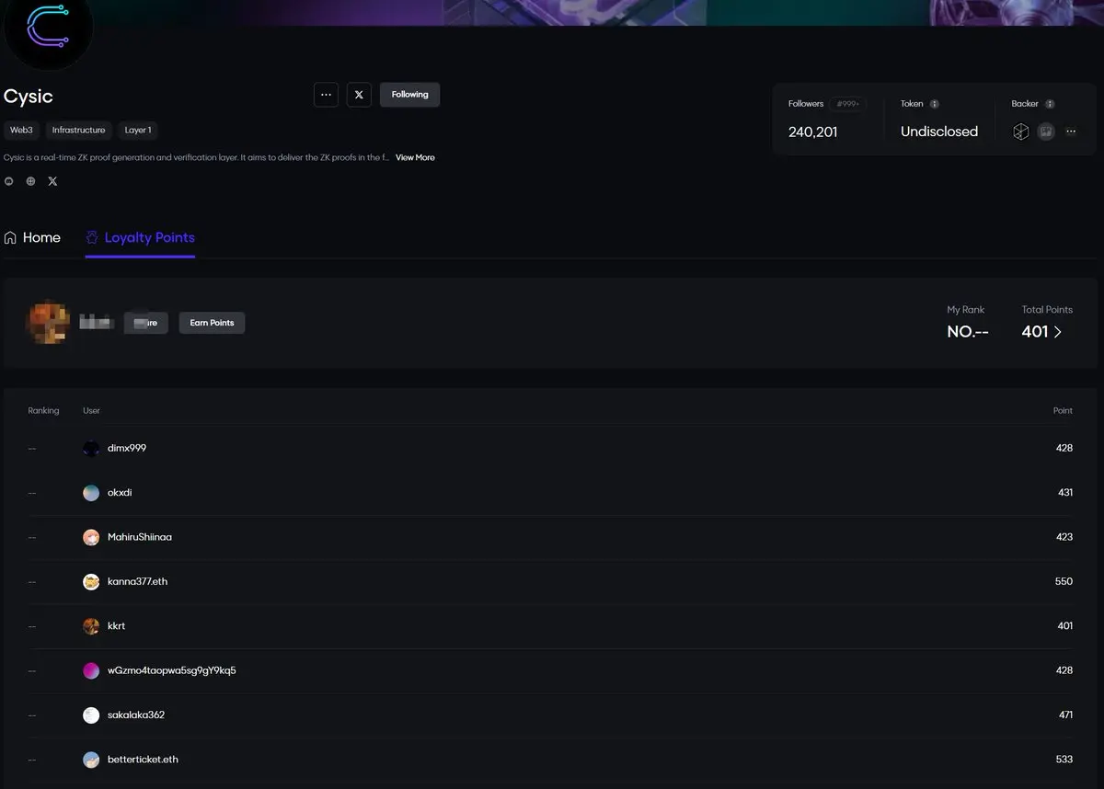This screenshot has width=1104, height=789.
Task: Click the 423 points value for MahiruShiinaa
Action: [x=1064, y=537]
